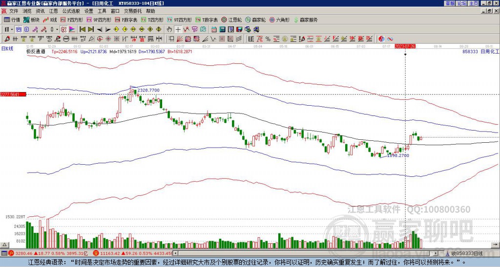Switch to K线 candlestick chart

point(50,19)
